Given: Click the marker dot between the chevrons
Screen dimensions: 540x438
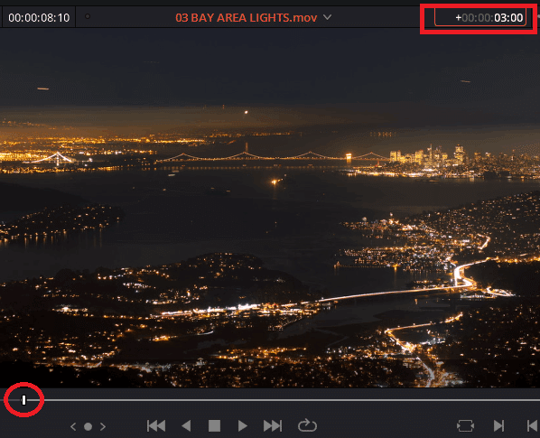Looking at the screenshot, I should [88, 426].
